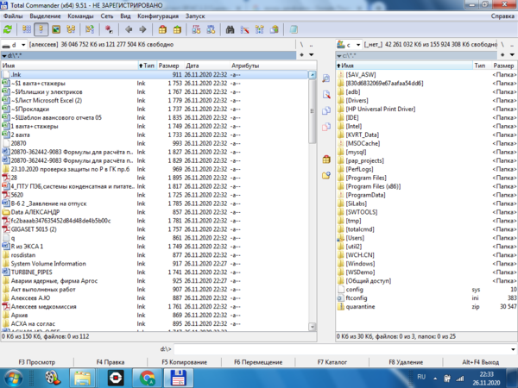Click the Forward arrow toolbar icon
This screenshot has width=518, height=388.
pos(142,29)
